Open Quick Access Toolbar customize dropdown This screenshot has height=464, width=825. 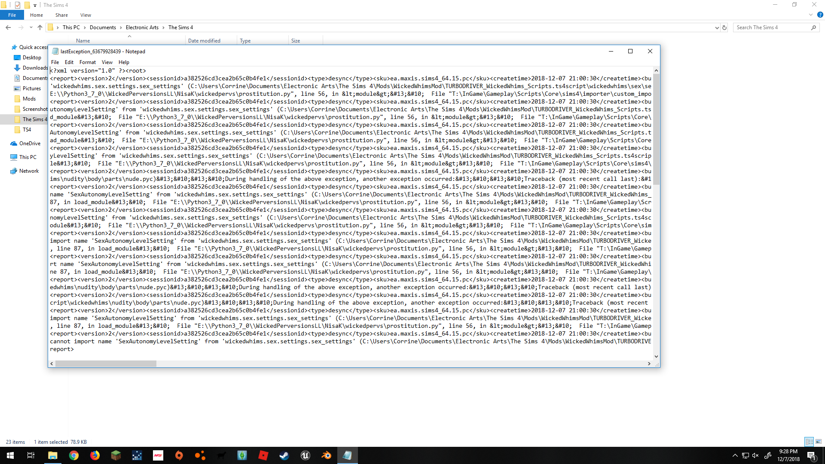pos(35,5)
